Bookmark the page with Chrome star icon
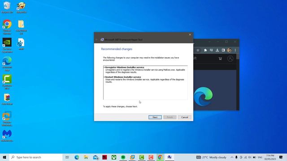The height and width of the screenshot is (161, 287). tap(198, 50)
